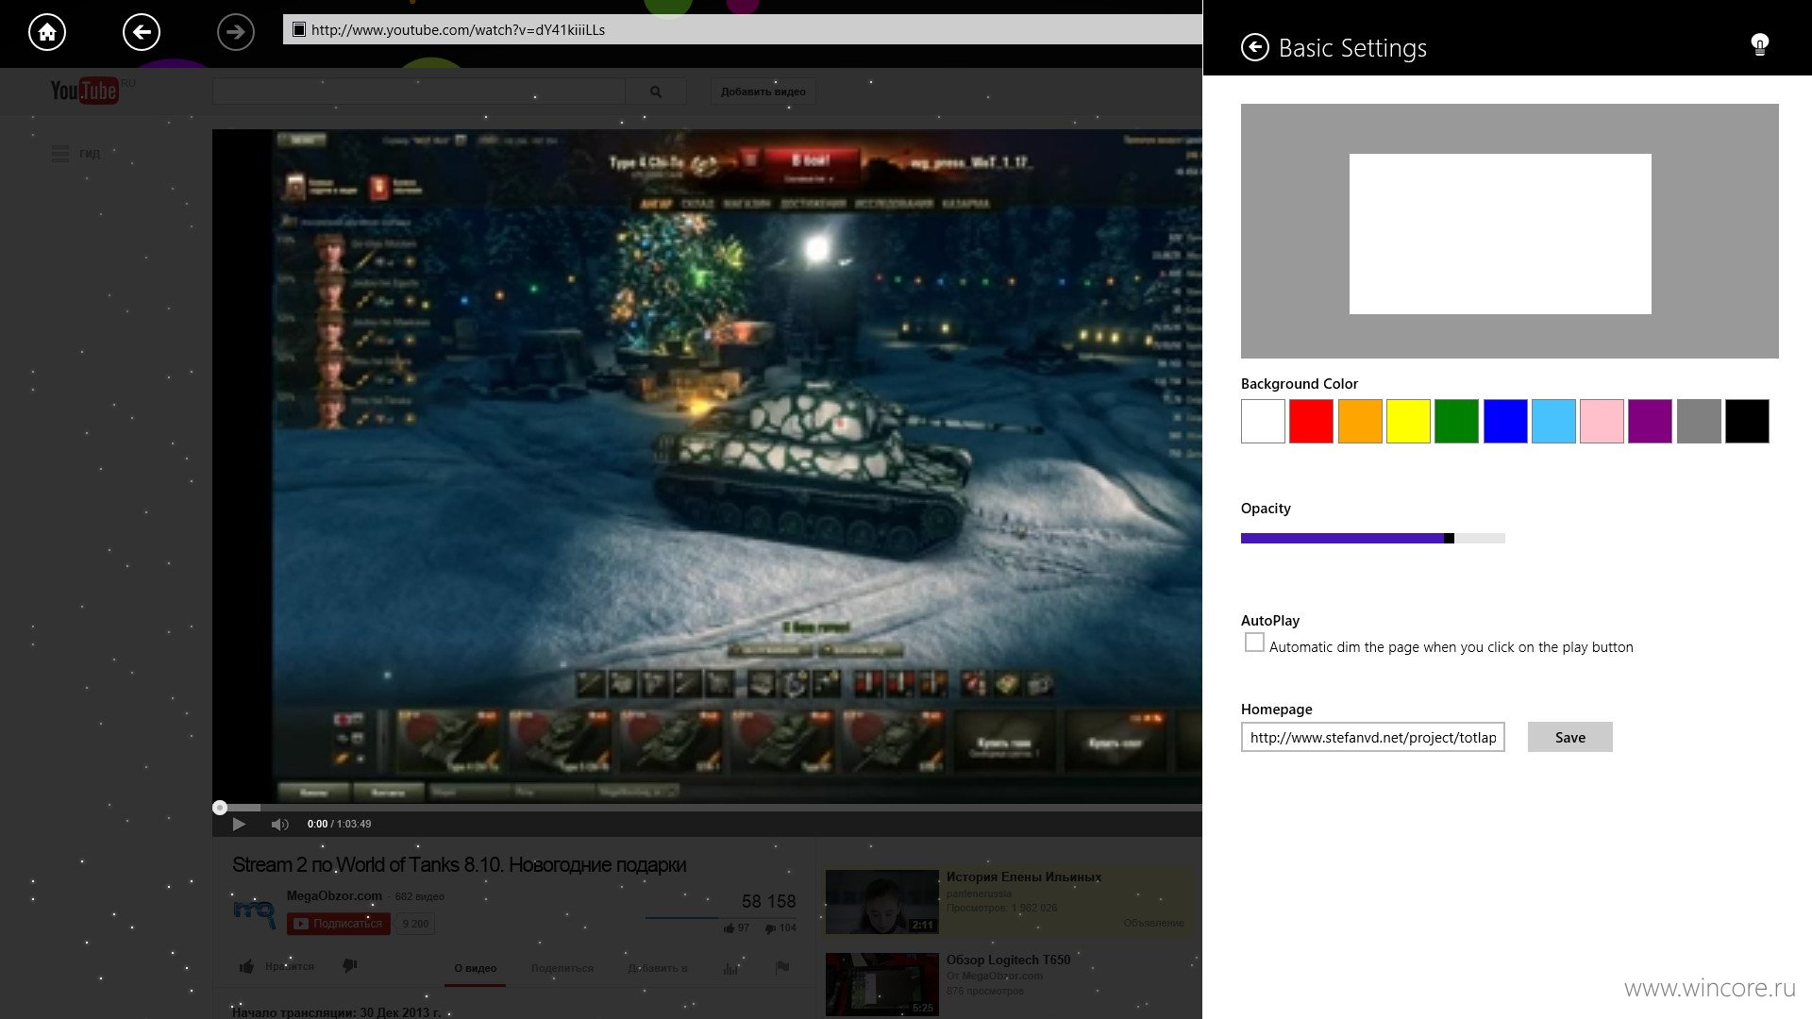Select the purple background color swatch
The width and height of the screenshot is (1812, 1019).
(x=1650, y=421)
